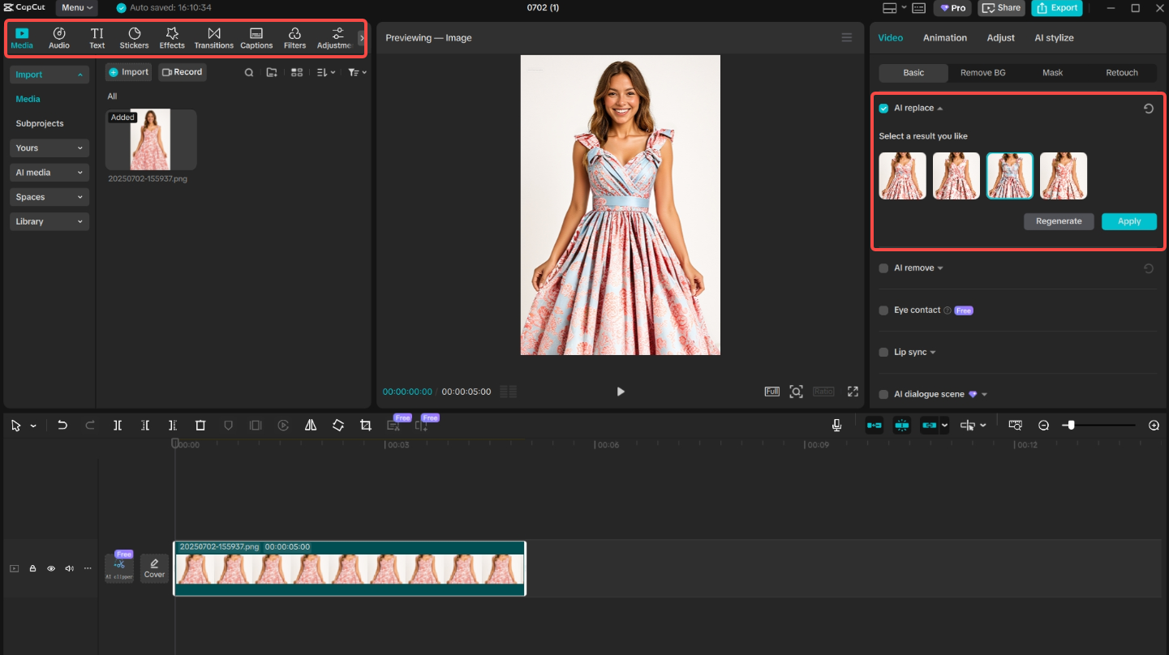Apply the selected AI replace result
The width and height of the screenshot is (1169, 655).
pos(1128,220)
